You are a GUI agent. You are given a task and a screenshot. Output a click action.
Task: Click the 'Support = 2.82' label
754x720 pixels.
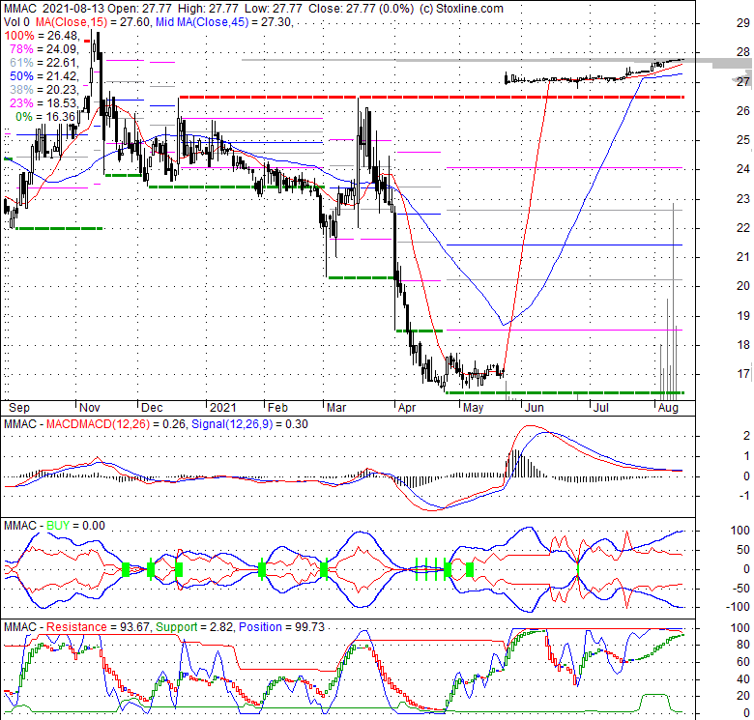[x=193, y=627]
